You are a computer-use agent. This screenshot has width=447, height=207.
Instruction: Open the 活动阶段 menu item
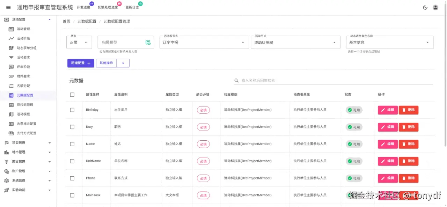click(x=28, y=38)
